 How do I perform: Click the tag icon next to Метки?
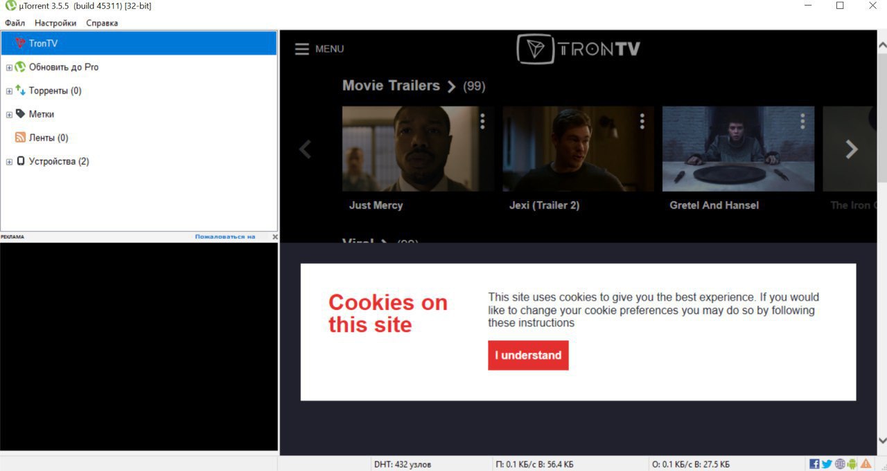21,114
